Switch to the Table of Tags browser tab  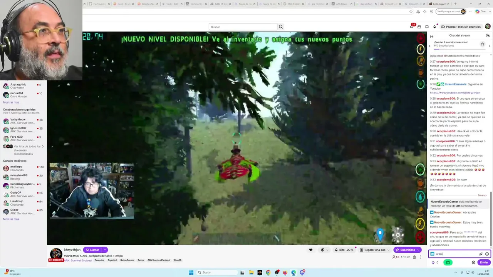(x=220, y=4)
